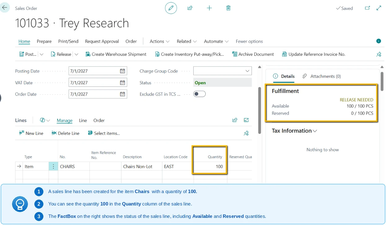Click Available value 100 / 100 PCS
Image resolution: width=386 pixels, height=225 pixels.
tap(360, 106)
